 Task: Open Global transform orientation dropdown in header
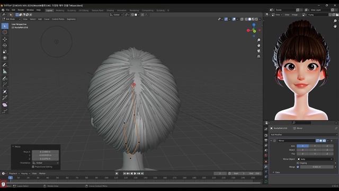click(117, 15)
